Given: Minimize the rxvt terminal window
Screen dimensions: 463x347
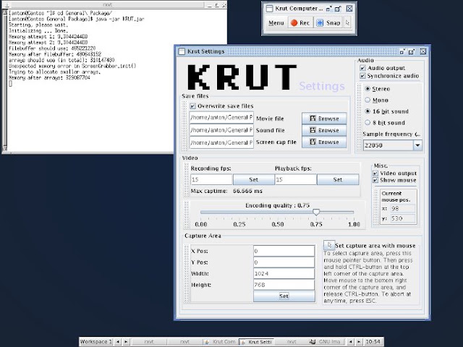Looking at the screenshot, I should coord(209,5).
